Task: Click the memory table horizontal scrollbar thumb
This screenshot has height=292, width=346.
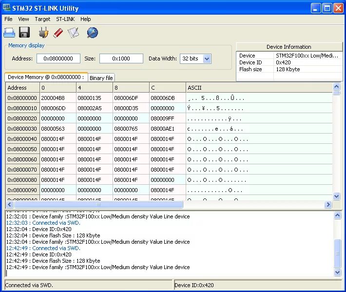Action: 98,205
